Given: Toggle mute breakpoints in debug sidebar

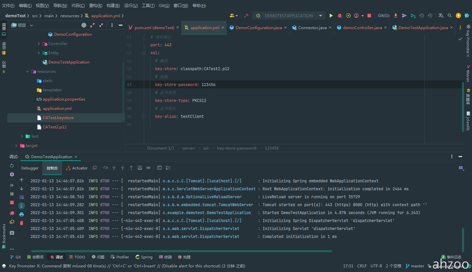Looking at the screenshot, I should [12, 222].
